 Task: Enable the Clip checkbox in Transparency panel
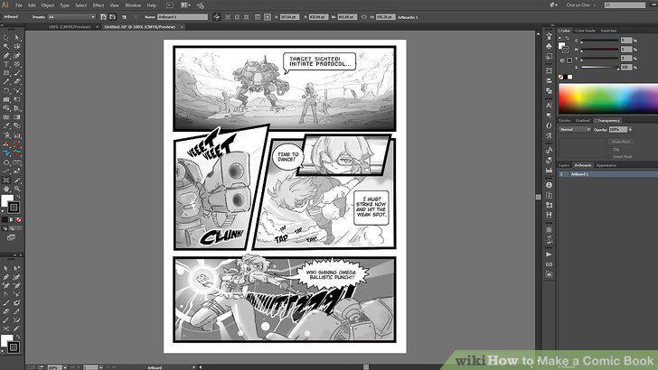point(611,149)
